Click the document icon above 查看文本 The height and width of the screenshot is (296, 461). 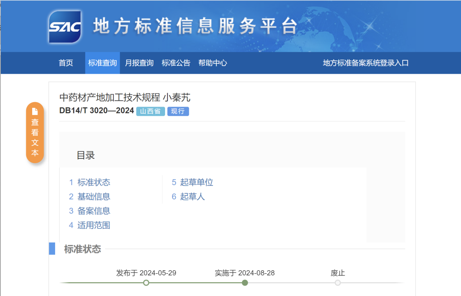[x=35, y=111]
